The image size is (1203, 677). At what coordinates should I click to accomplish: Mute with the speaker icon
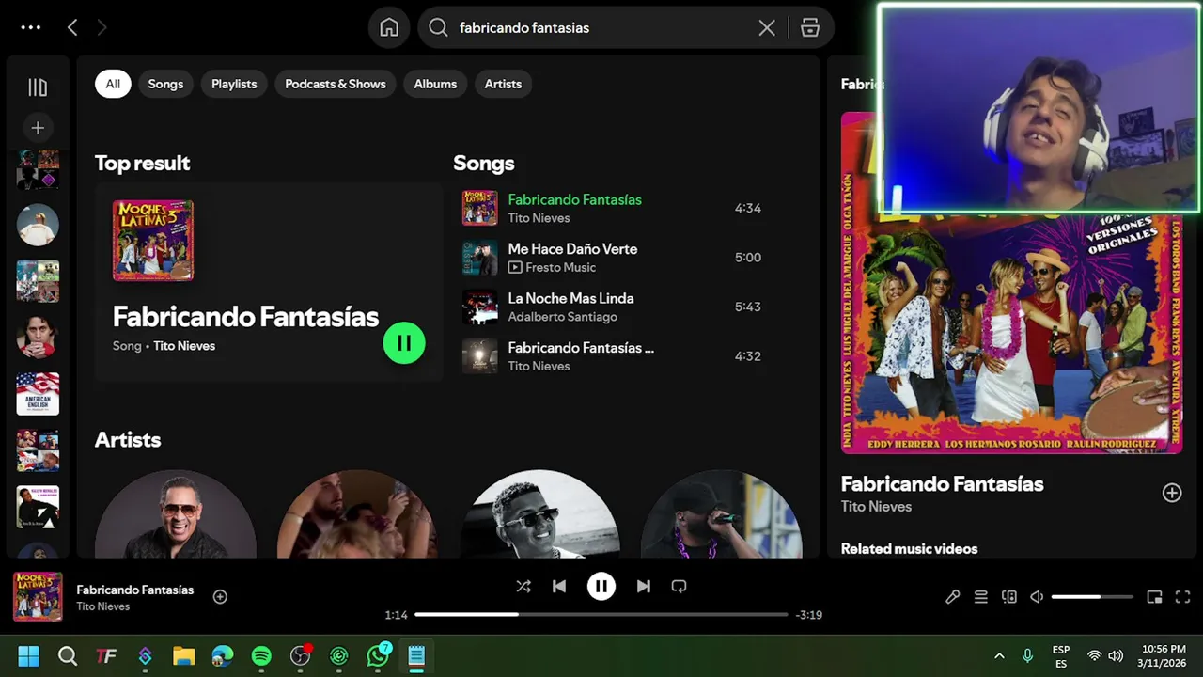coord(1037,597)
